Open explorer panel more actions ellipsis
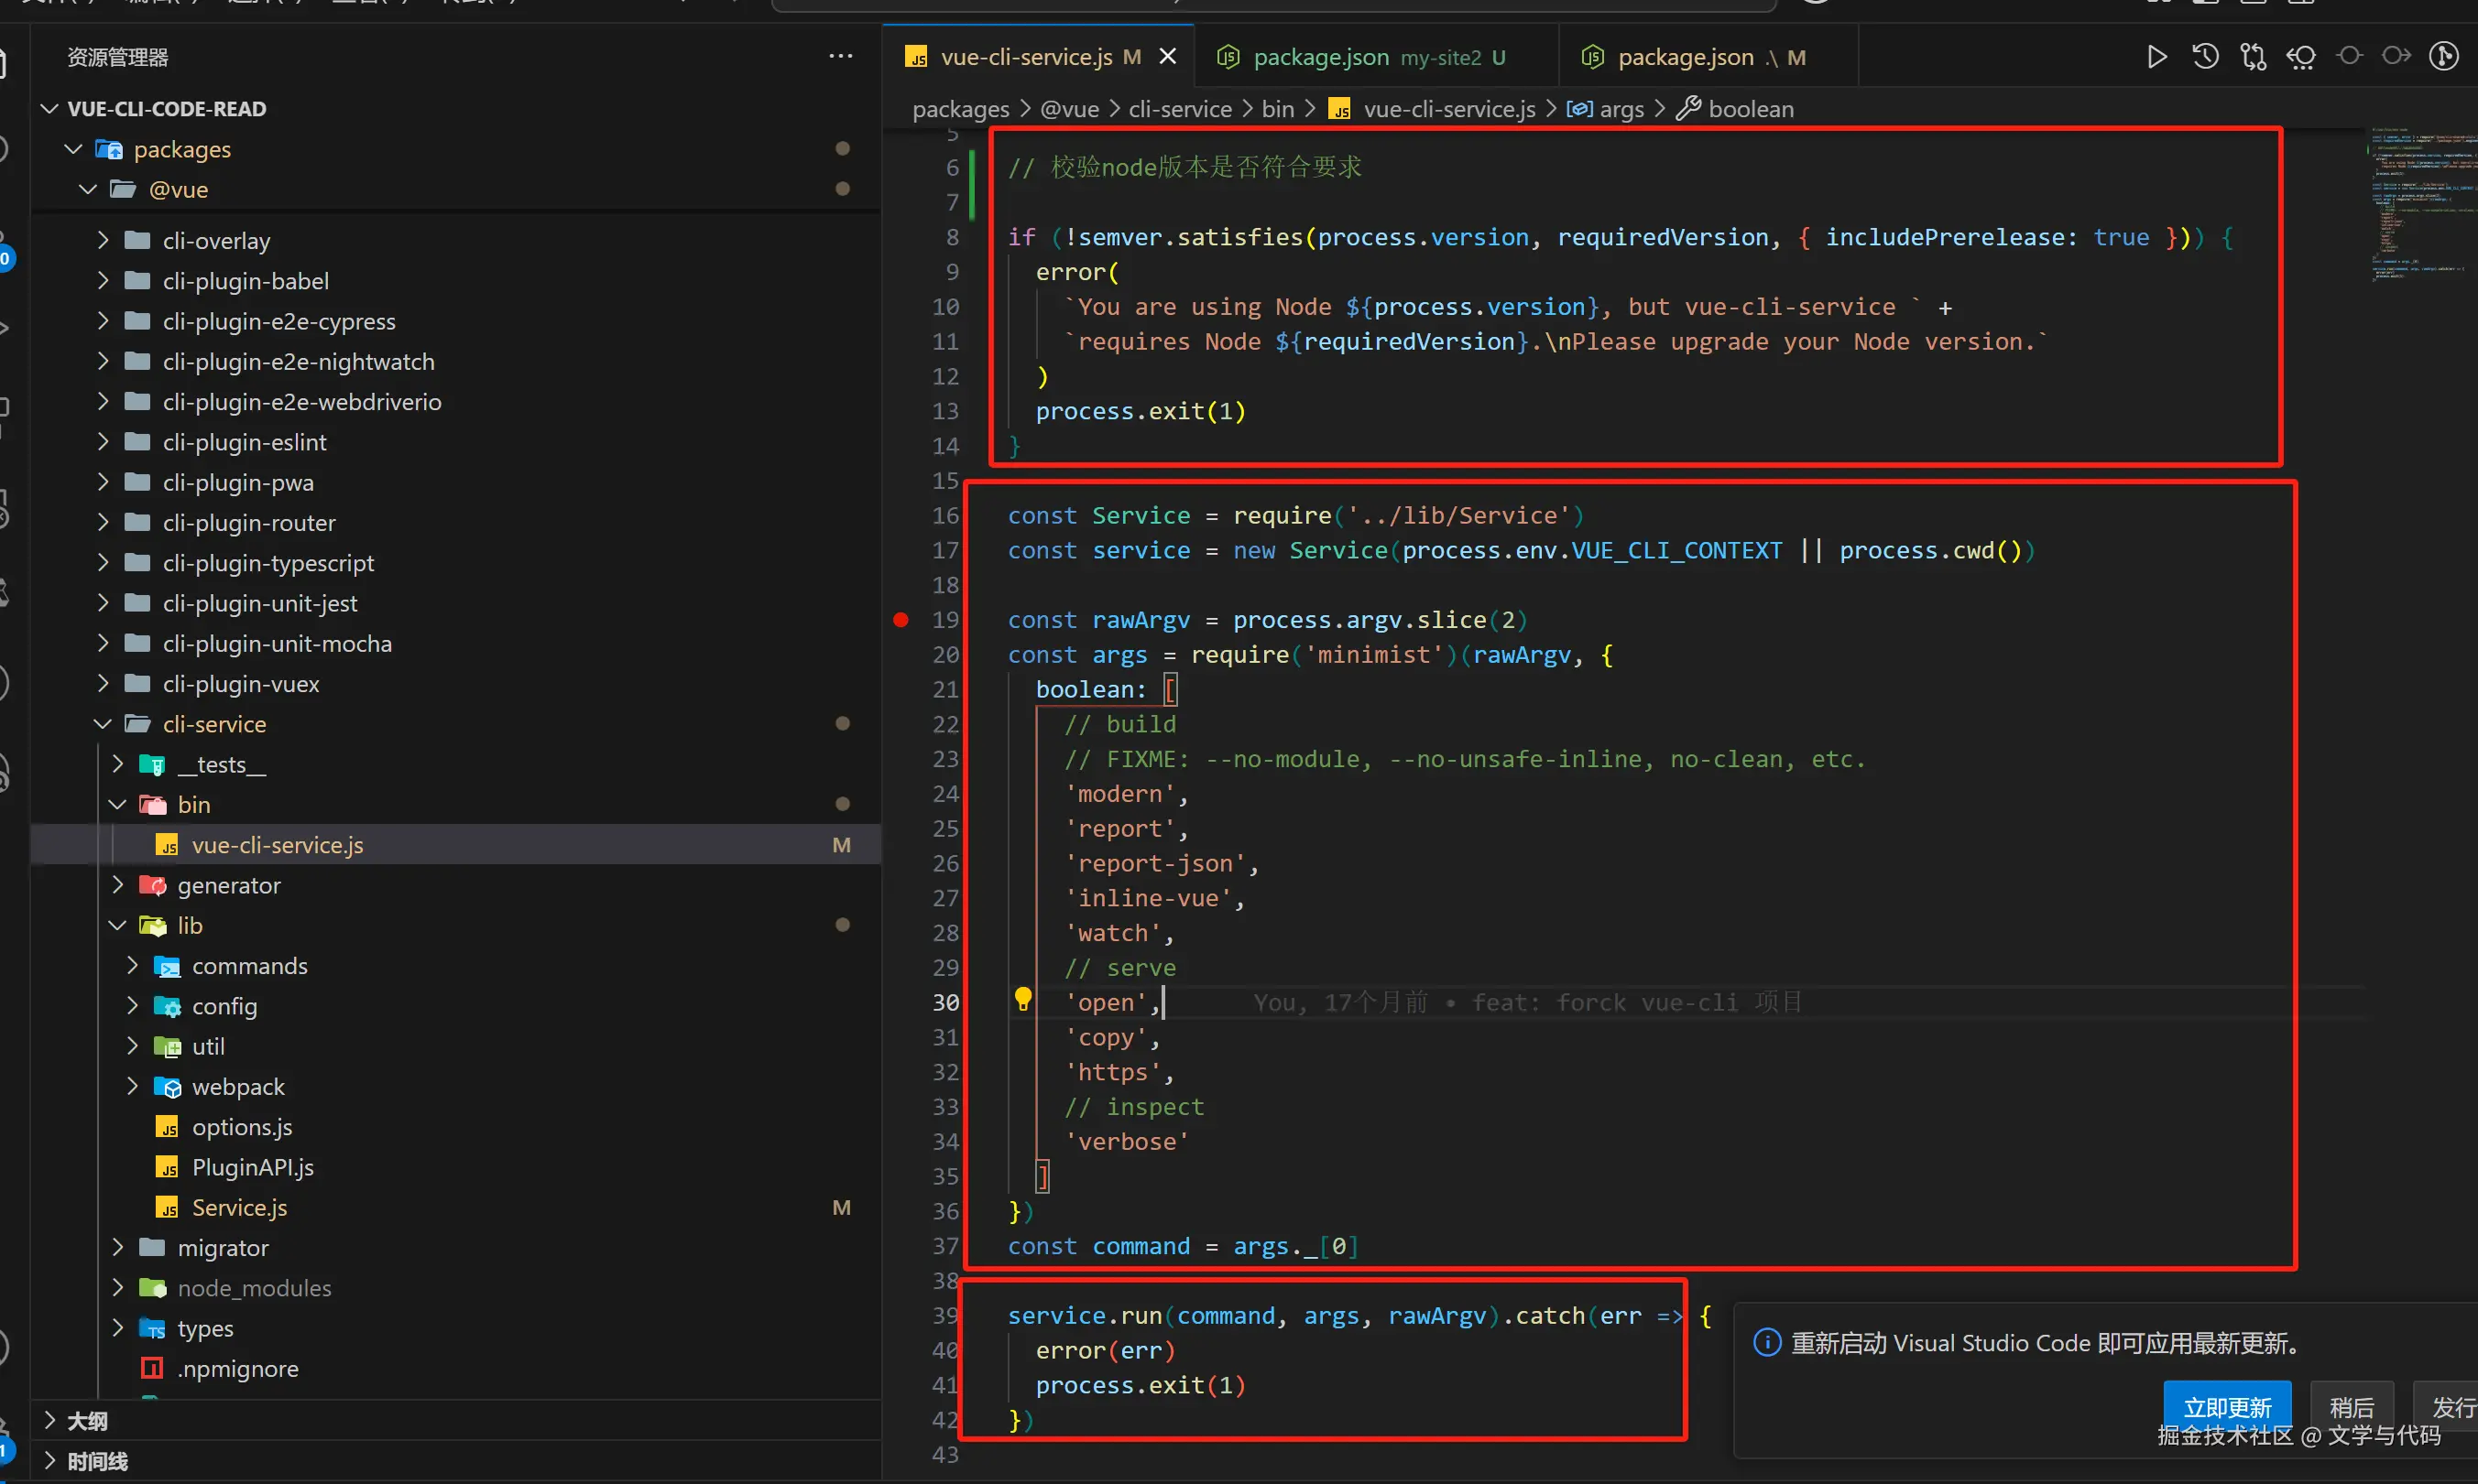Viewport: 2478px width, 1484px height. [840, 57]
